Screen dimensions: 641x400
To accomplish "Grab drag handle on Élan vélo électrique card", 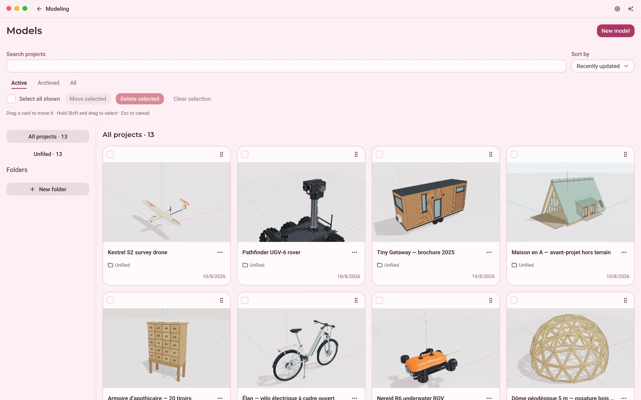I will pyautogui.click(x=356, y=300).
